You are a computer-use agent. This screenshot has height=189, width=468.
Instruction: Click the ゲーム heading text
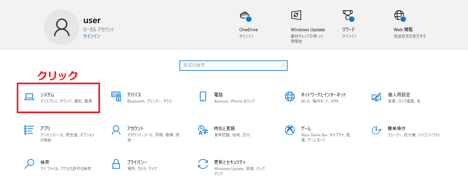tap(306, 128)
